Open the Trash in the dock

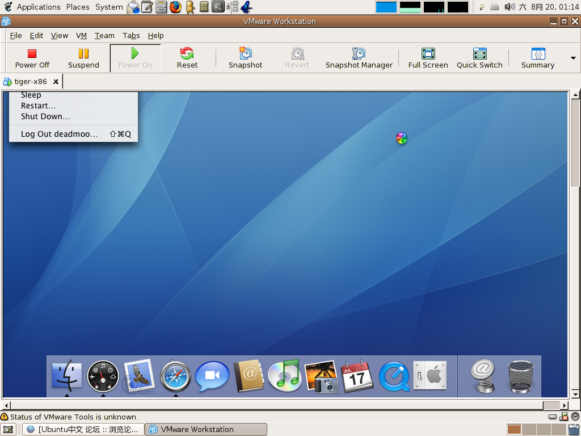tap(520, 377)
